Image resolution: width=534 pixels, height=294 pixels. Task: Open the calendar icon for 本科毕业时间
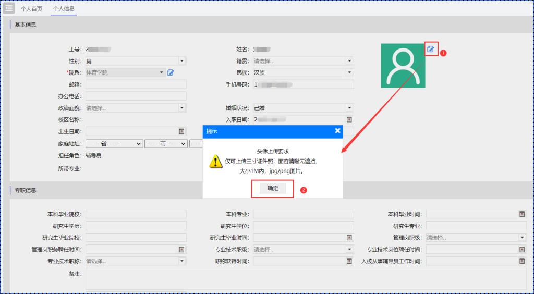[x=521, y=214]
